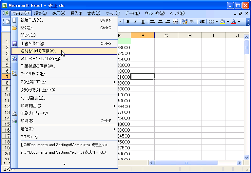Expand 印刷範囲(T) submenu
The image size is (251, 173).
click(64, 106)
